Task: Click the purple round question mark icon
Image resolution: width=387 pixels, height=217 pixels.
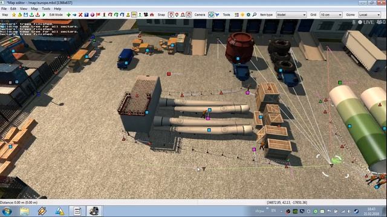Action: coord(92,15)
